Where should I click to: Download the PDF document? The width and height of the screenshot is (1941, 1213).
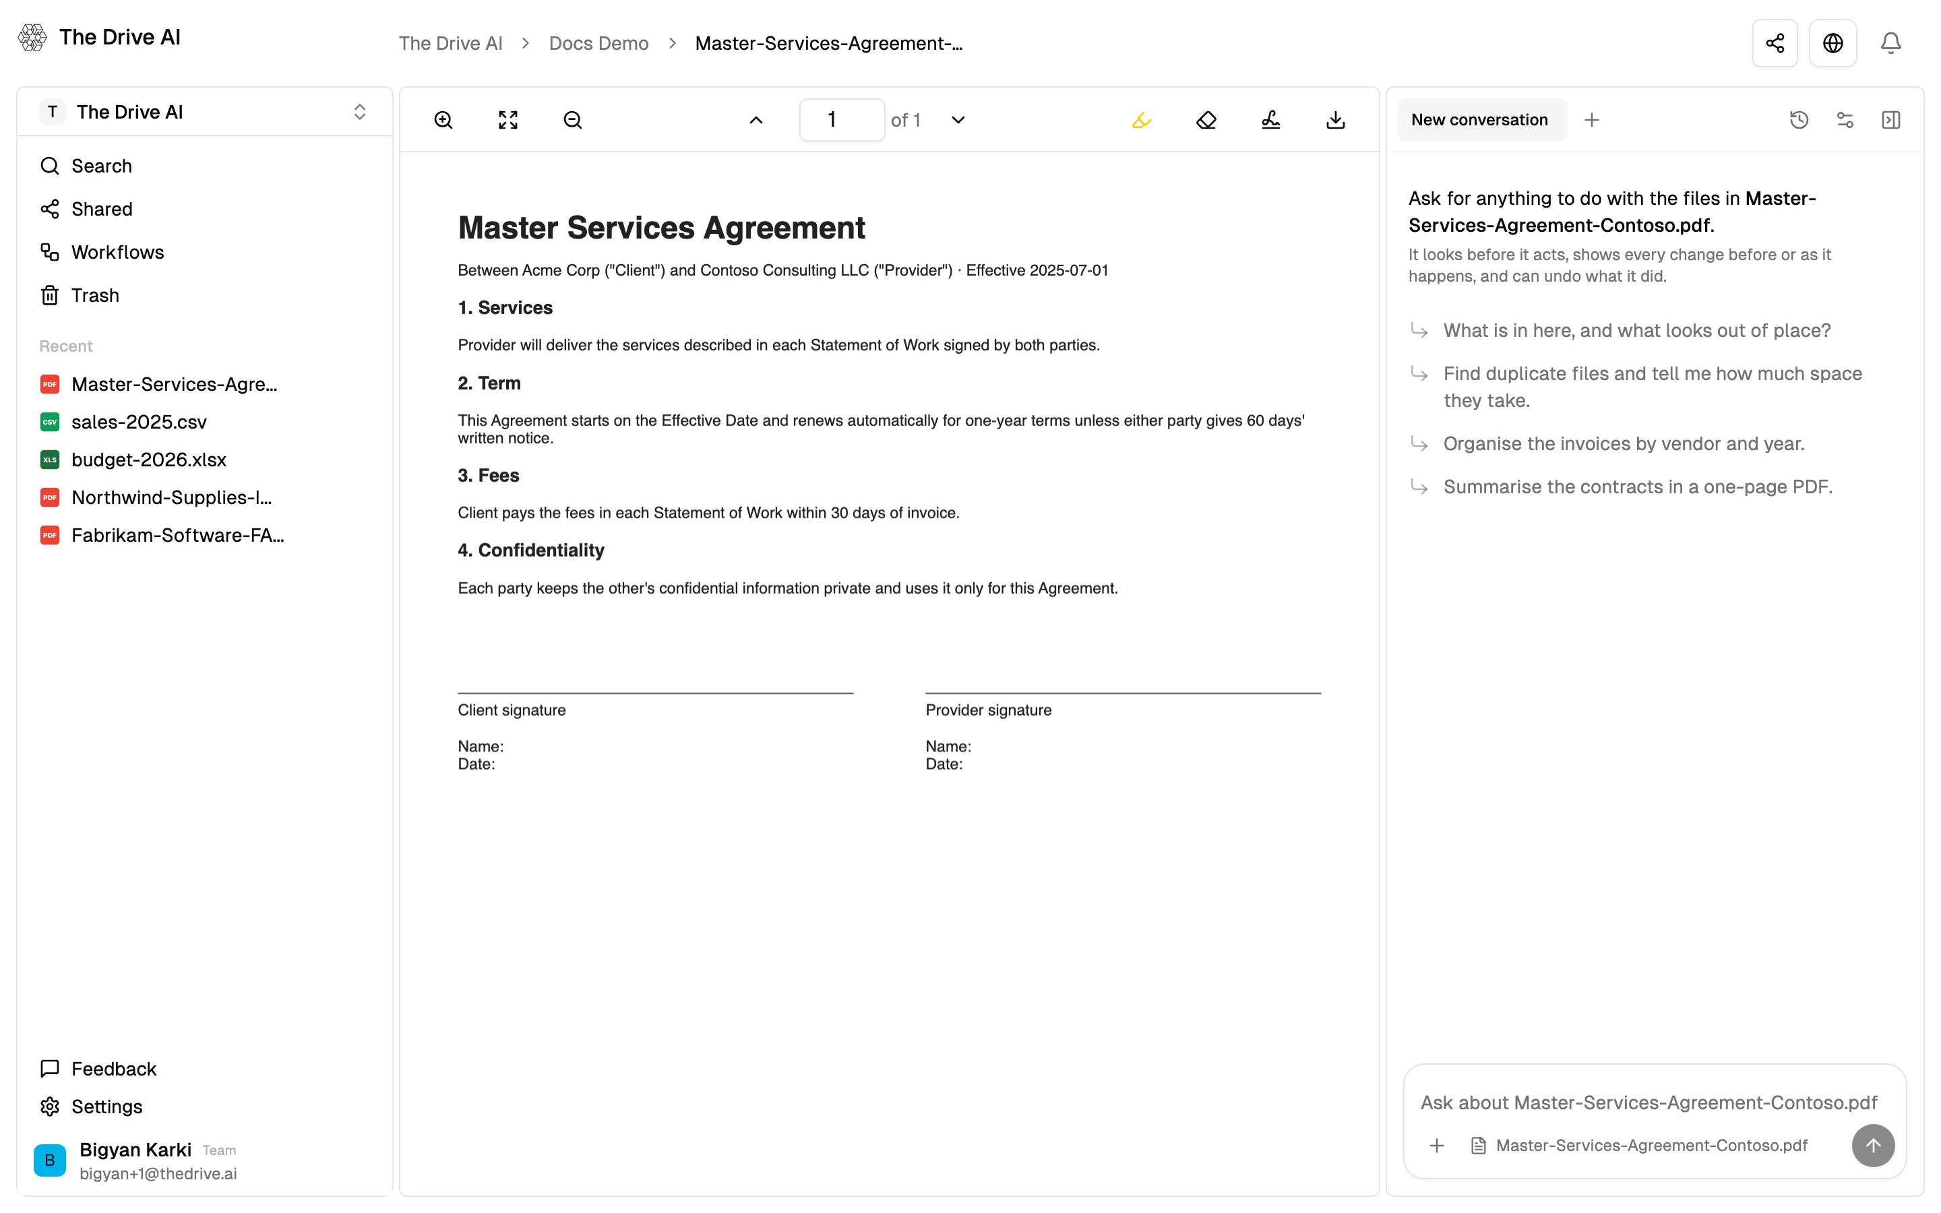pos(1335,121)
